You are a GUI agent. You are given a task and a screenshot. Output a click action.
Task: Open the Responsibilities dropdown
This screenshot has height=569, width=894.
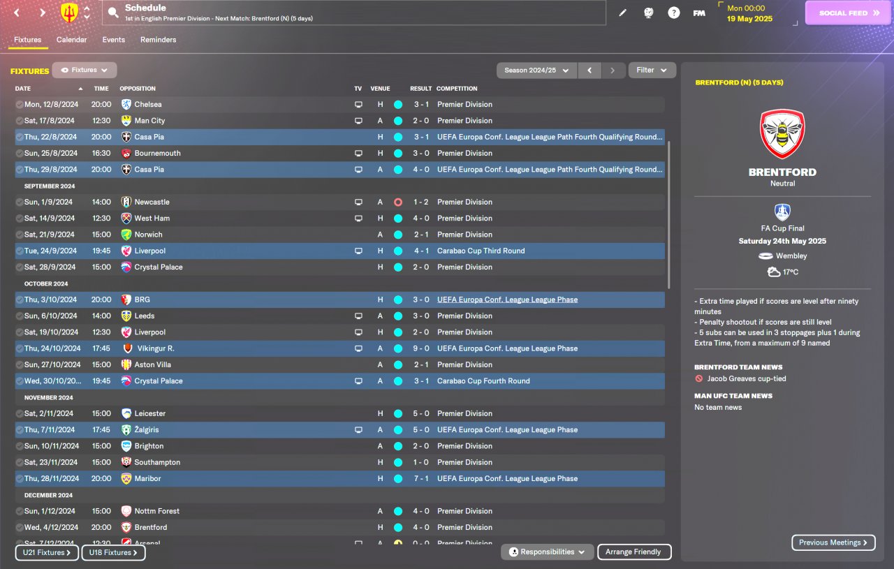tap(548, 552)
